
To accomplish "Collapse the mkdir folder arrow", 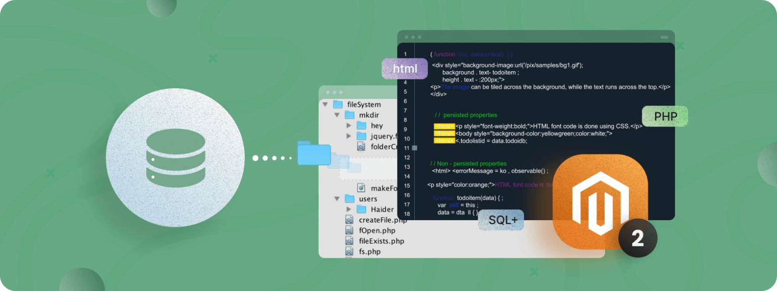I will tap(337, 115).
